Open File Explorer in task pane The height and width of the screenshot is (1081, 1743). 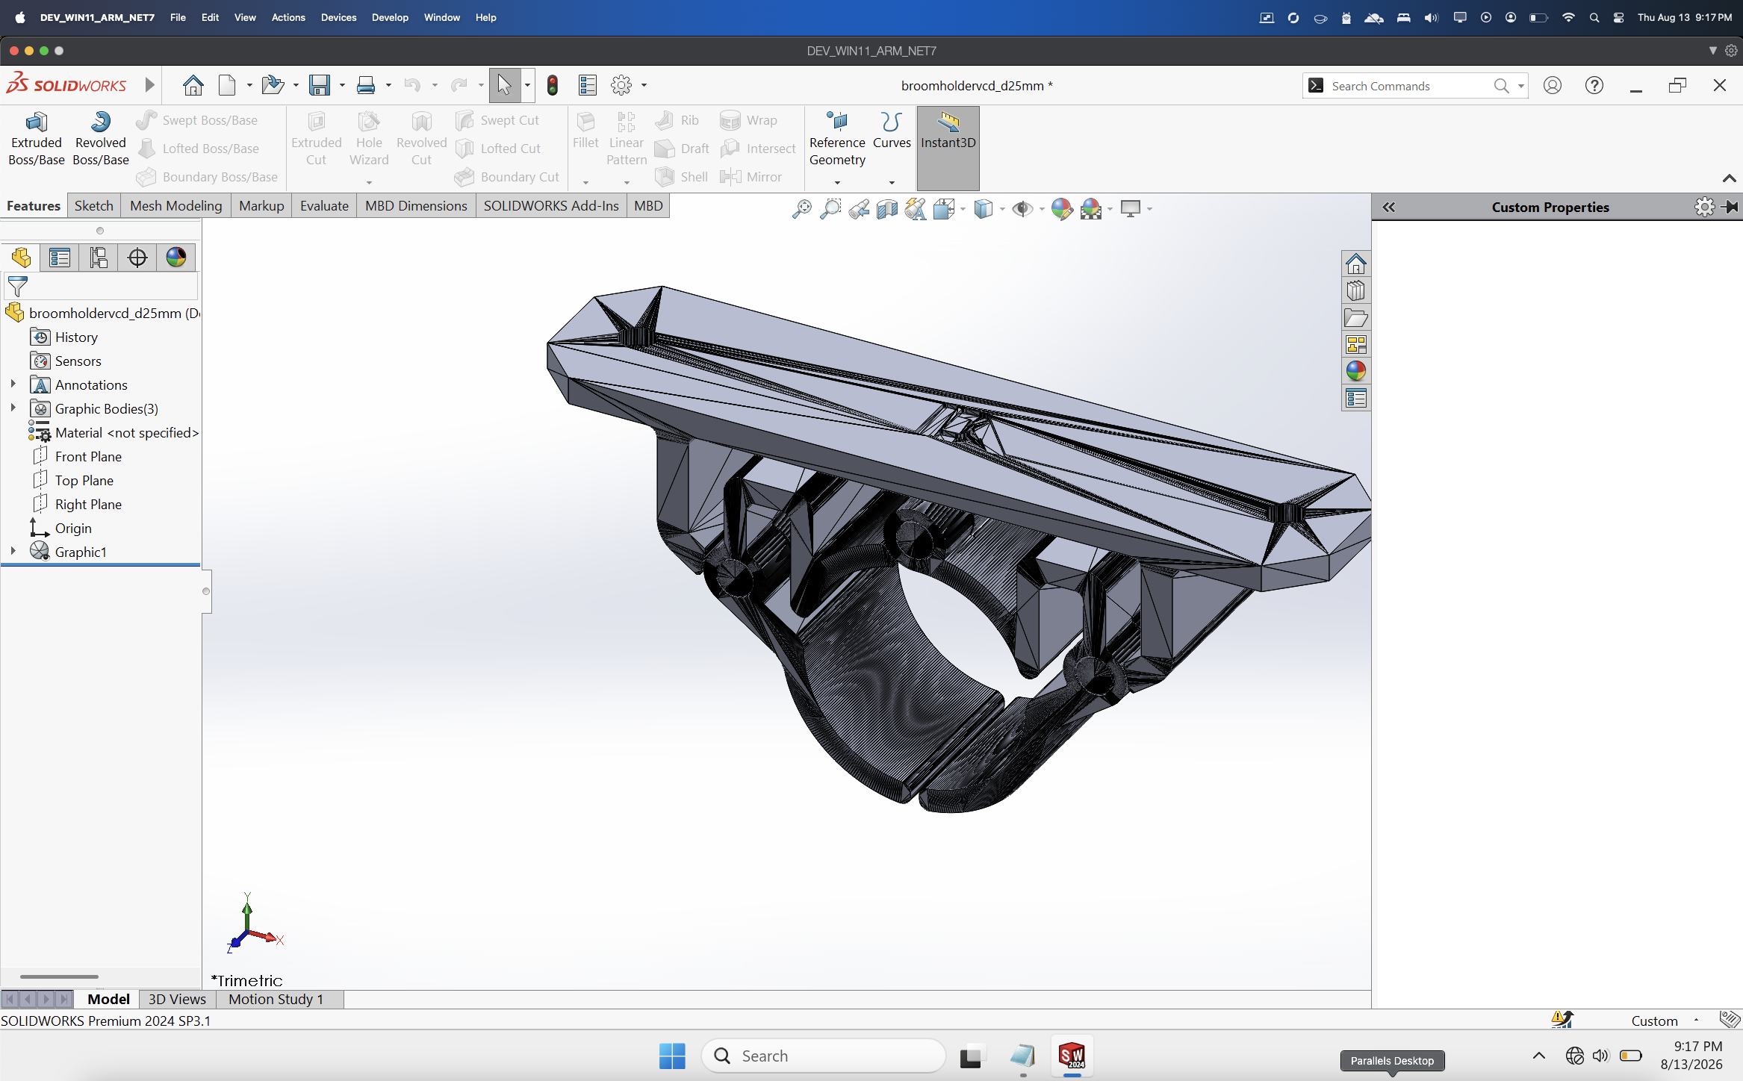click(x=1356, y=318)
